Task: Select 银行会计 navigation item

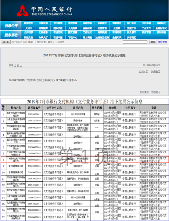Action: coord(131,23)
